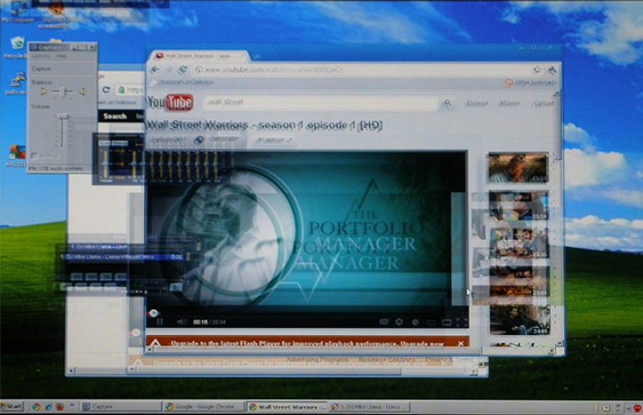Click Upgrade now in the Flash banner
Image resolution: width=643 pixels, height=415 pixels.
tap(422, 343)
